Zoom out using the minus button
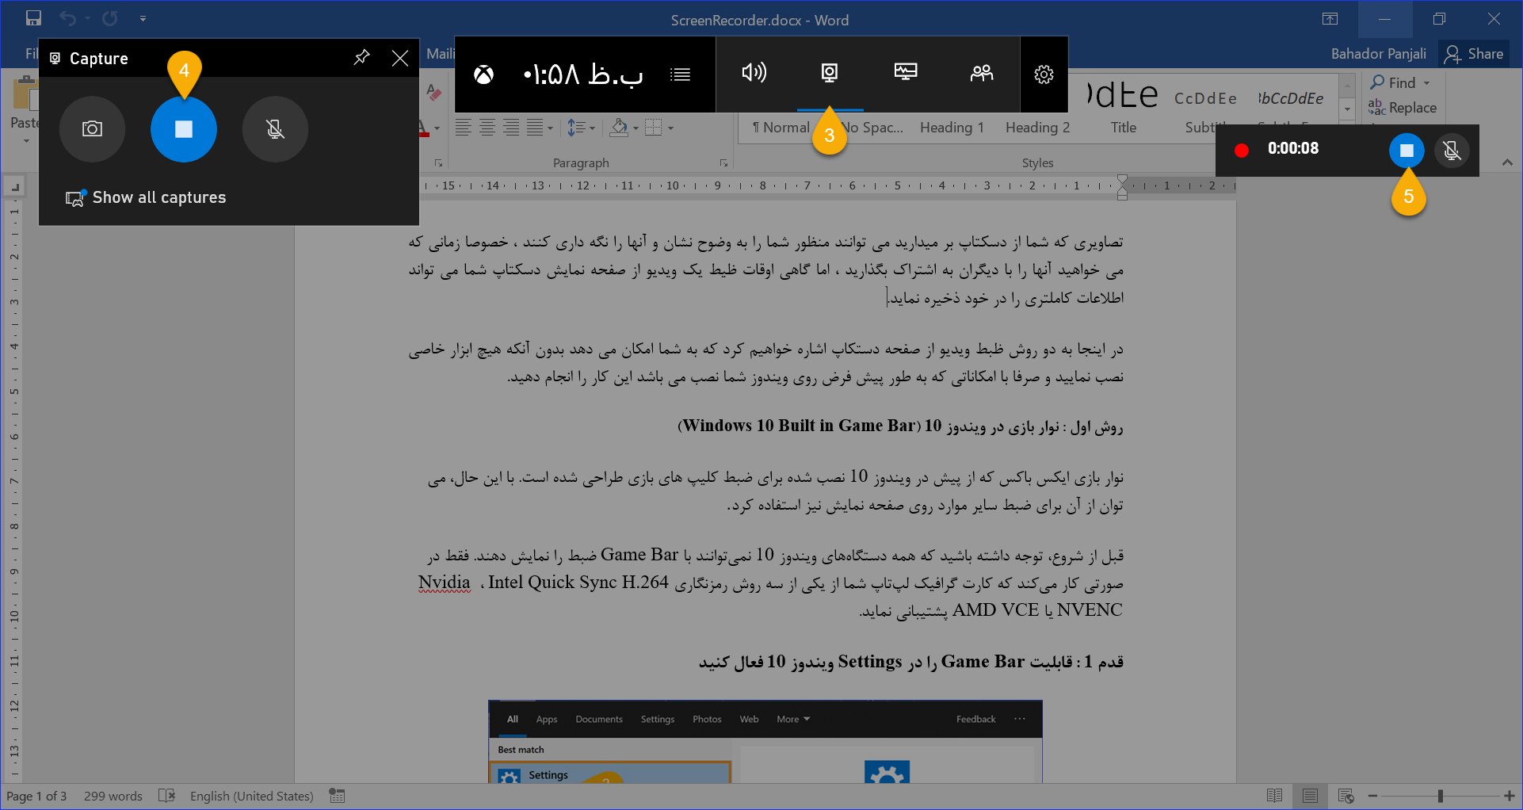The image size is (1523, 810). pyautogui.click(x=1372, y=796)
